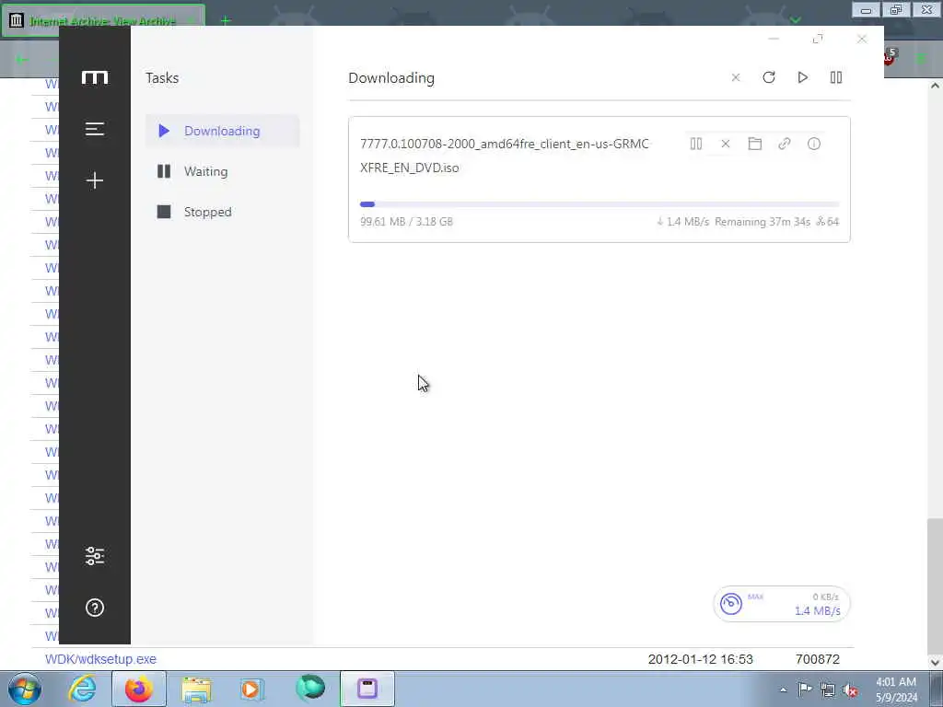Screen dimensions: 943x707
Task: Show hidden system tray icons
Action: coord(783,690)
